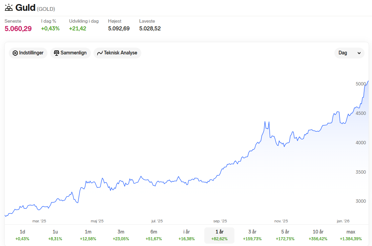Show the max time range
Screen dimensions: 372x246
(x=351, y=235)
